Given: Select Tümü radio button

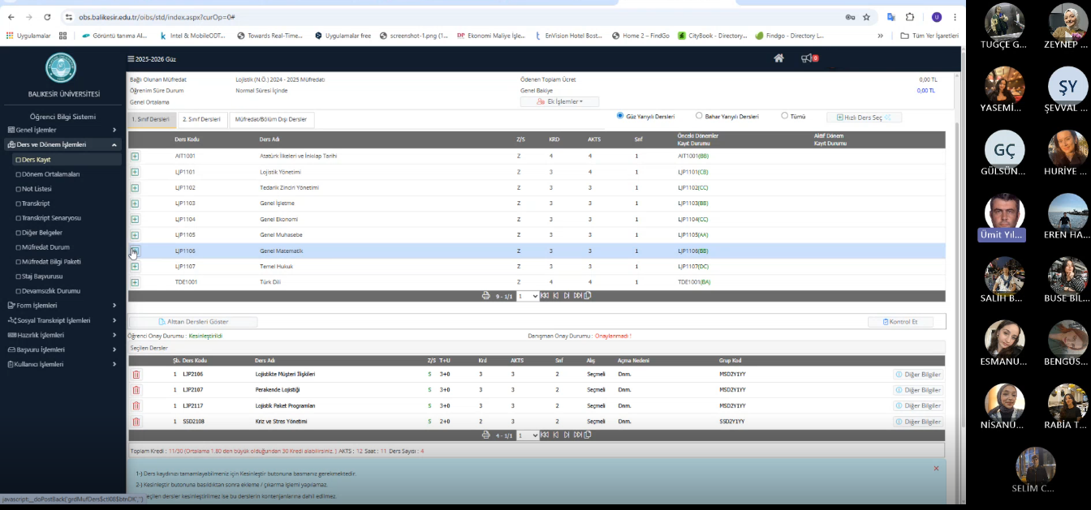Looking at the screenshot, I should pos(784,116).
